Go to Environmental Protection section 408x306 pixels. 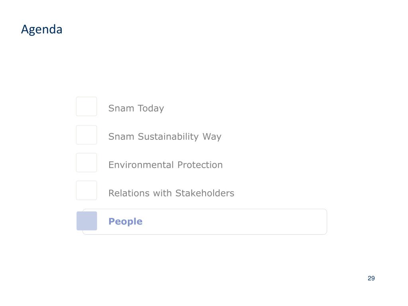(165, 165)
